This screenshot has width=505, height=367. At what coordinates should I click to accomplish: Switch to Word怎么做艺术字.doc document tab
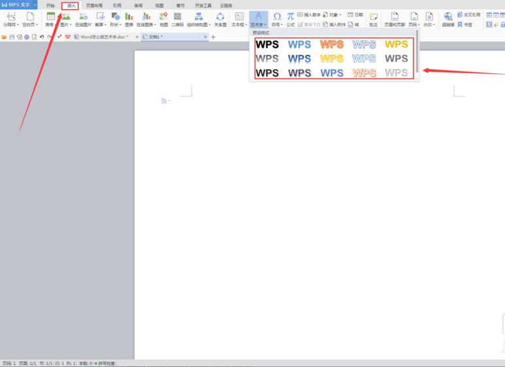pyautogui.click(x=104, y=37)
